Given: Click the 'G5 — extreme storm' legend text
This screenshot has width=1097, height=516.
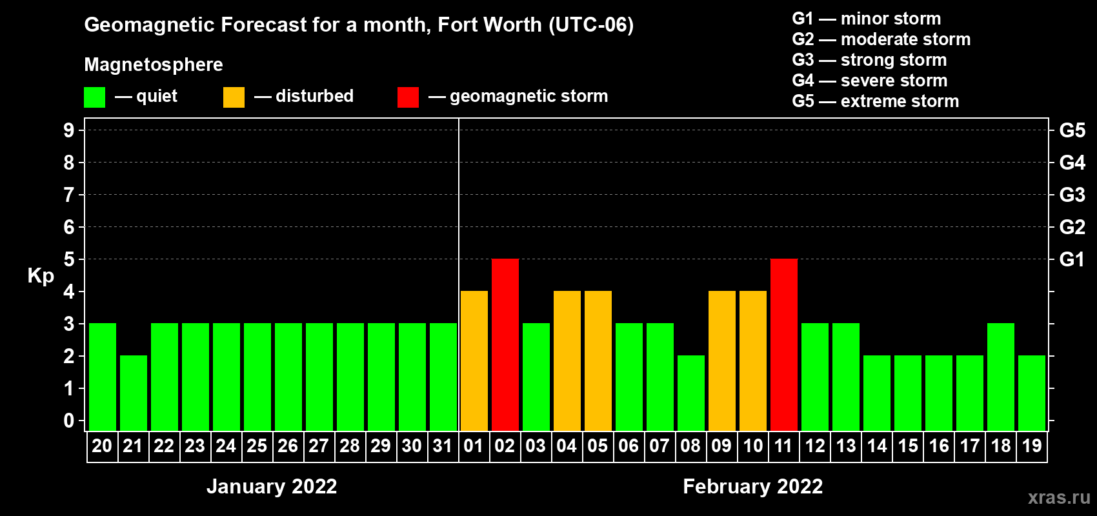Looking at the screenshot, I should [x=876, y=101].
